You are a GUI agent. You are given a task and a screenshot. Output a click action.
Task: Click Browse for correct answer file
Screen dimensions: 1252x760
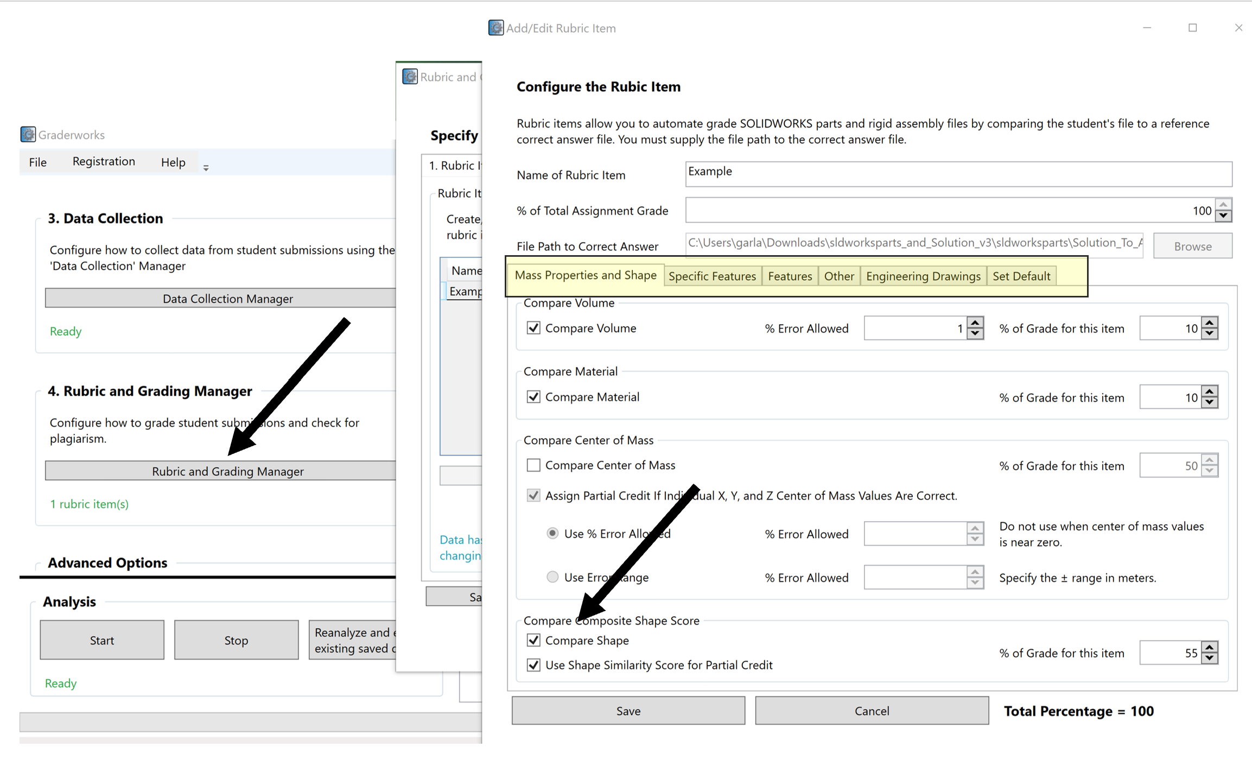[x=1192, y=246]
